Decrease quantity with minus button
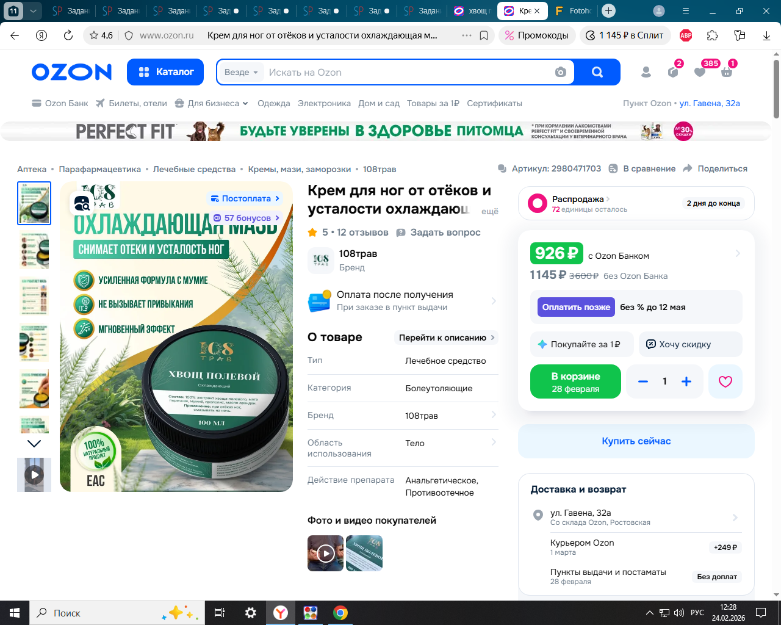 tap(642, 381)
